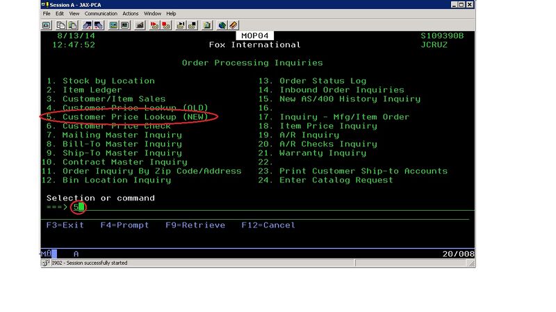556x312 pixels.
Task: Select the Item Price Inquiry option
Action: tap(328, 126)
